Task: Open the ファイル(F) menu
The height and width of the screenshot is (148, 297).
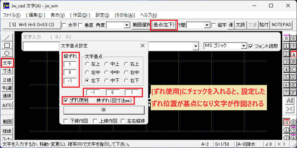Action: (x=12, y=15)
